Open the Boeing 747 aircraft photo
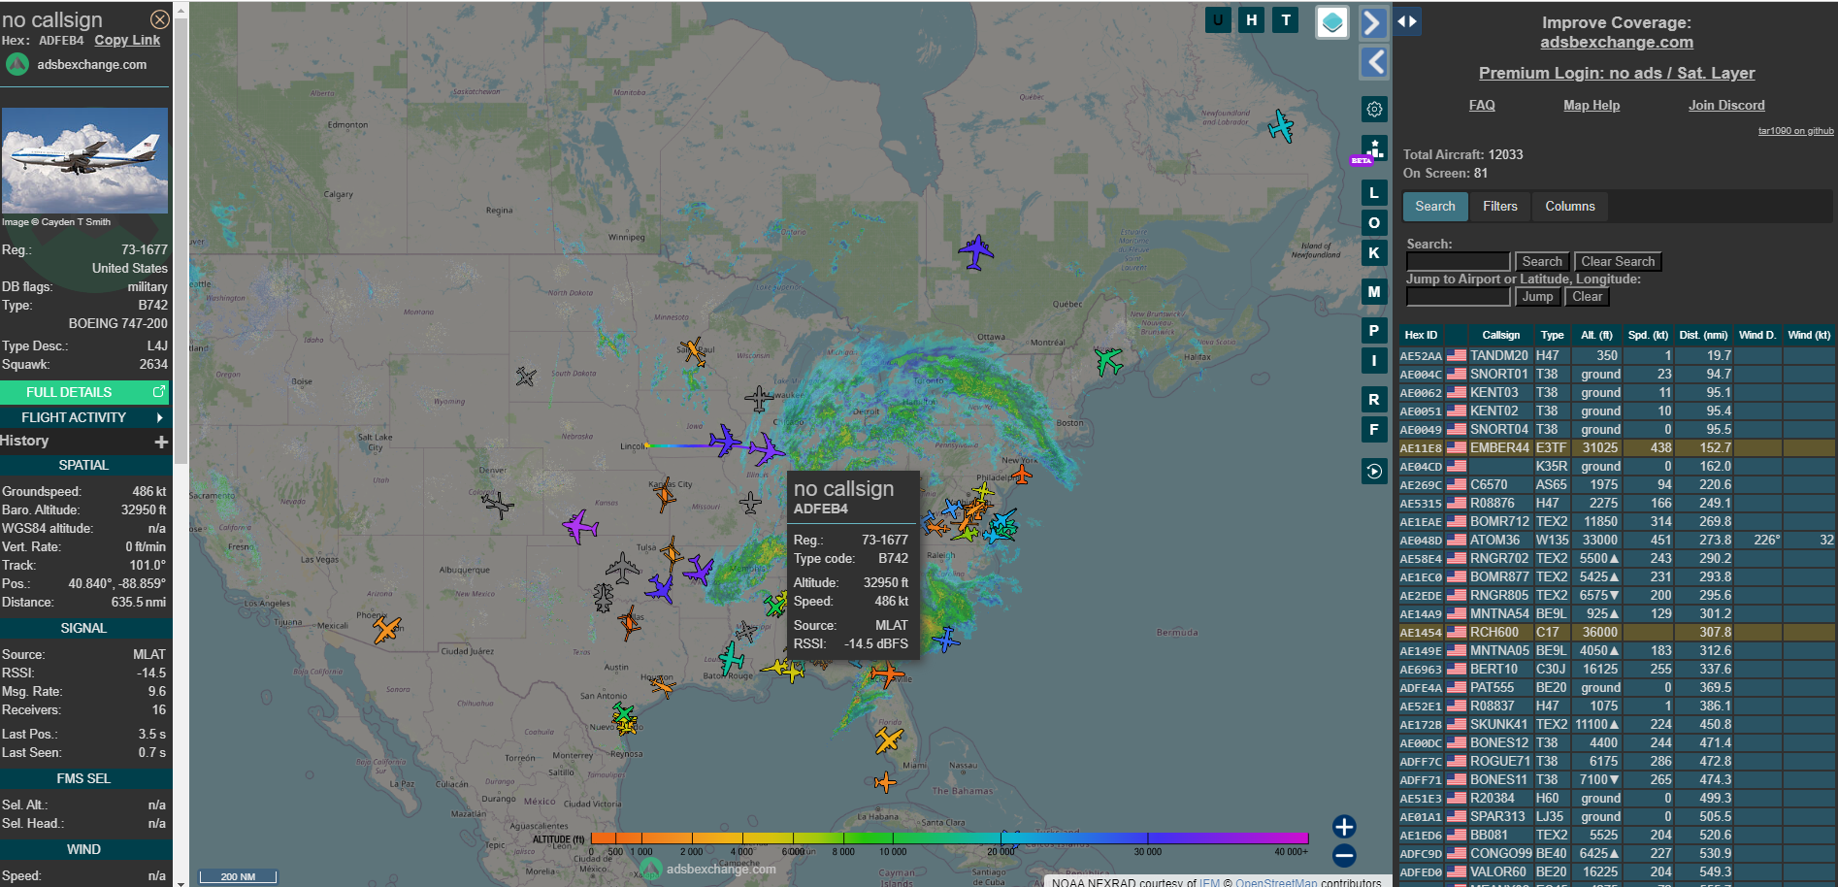Screen dimensions: 1838x887 (x=84, y=160)
